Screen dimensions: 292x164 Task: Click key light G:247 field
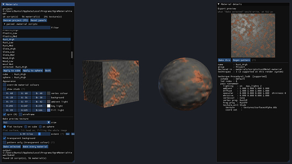point(24,106)
